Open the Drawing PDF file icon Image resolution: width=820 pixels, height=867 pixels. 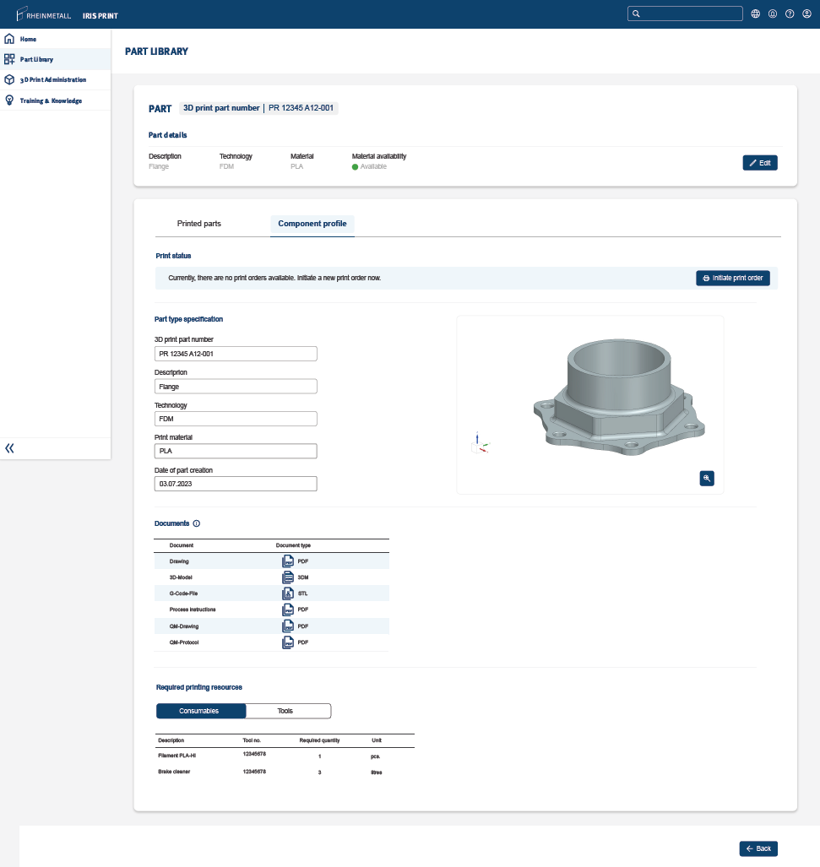click(x=287, y=561)
